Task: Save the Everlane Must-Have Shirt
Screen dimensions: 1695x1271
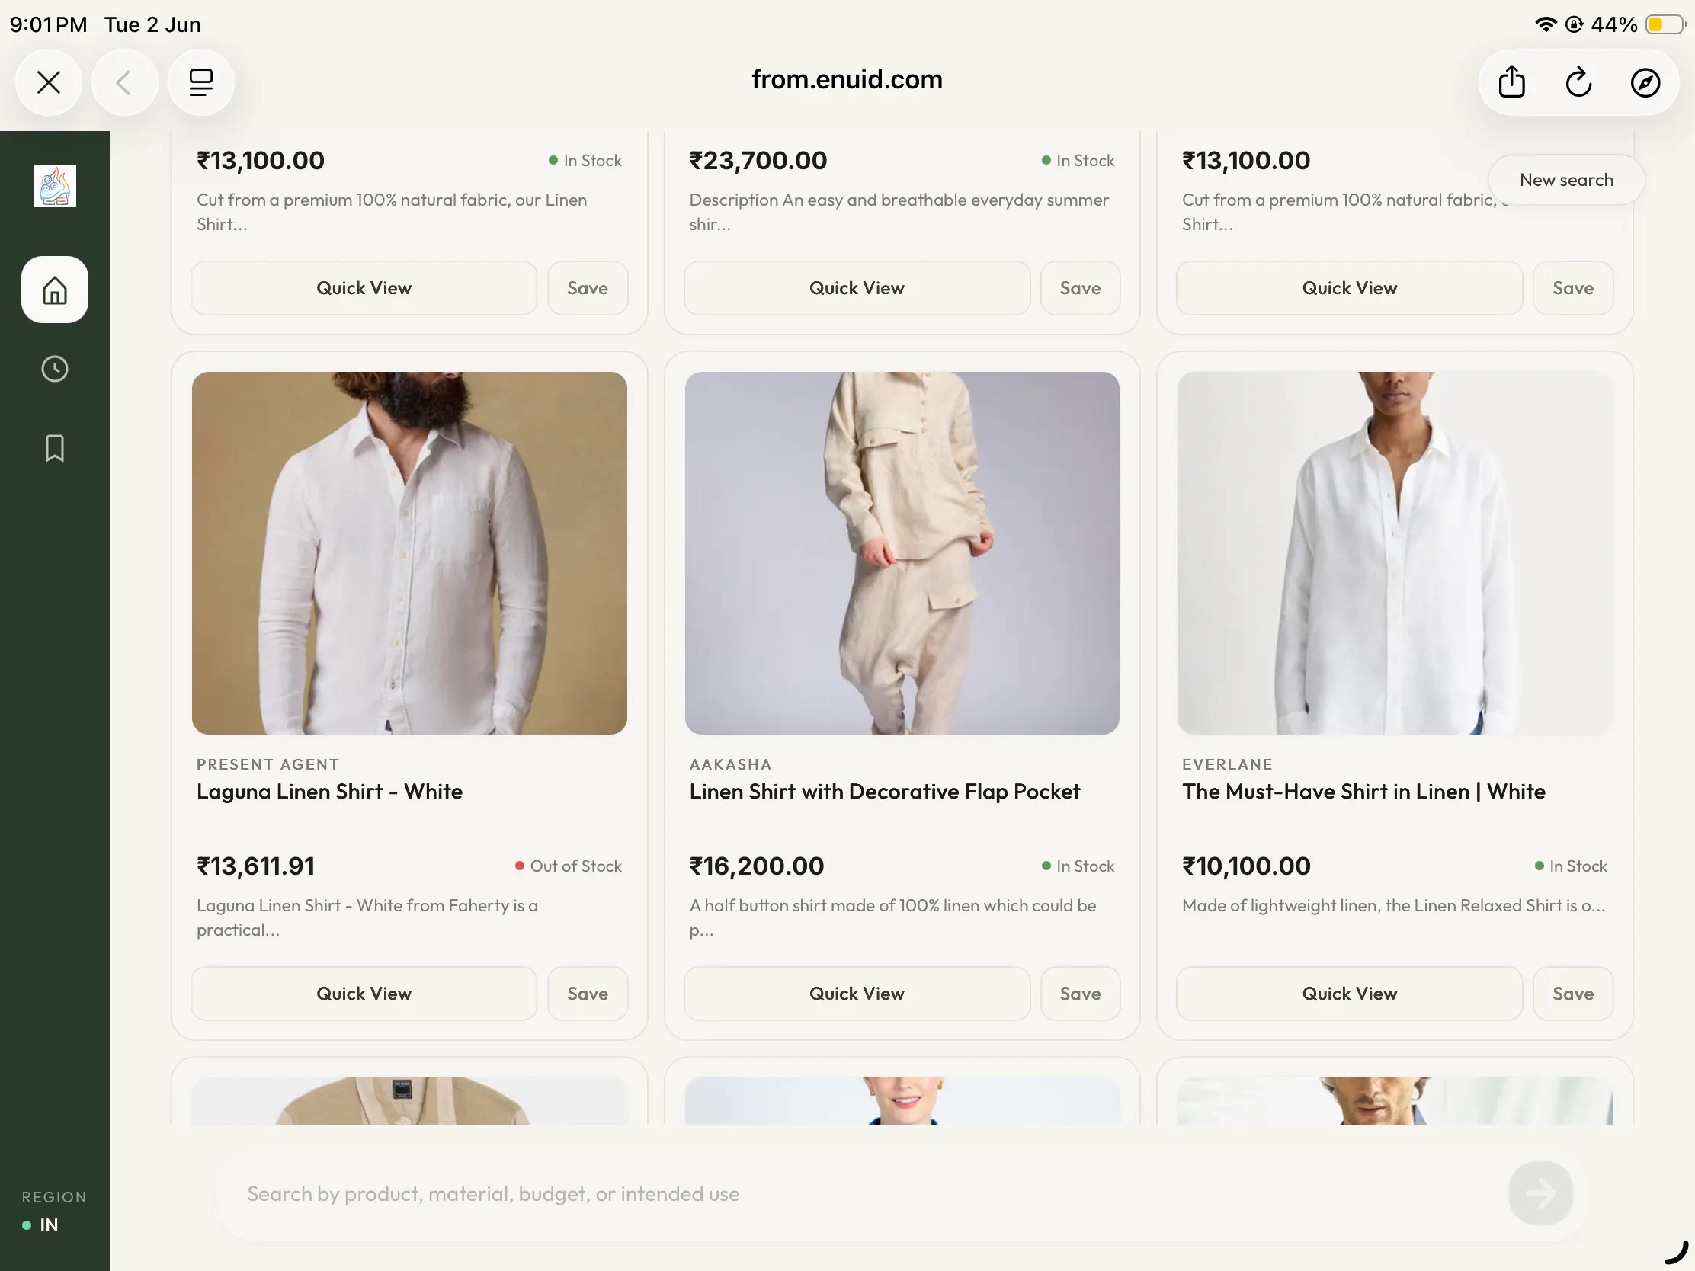Action: click(1572, 994)
